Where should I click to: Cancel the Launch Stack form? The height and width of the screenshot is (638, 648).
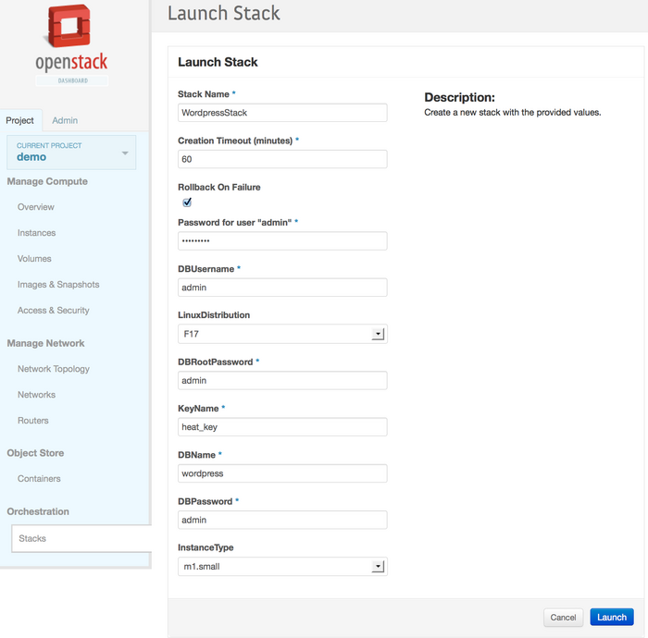[x=563, y=617]
